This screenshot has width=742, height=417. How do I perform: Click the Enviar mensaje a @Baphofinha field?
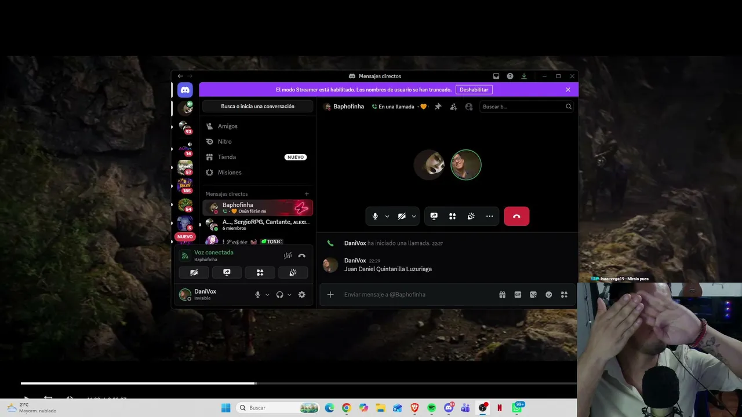pos(417,295)
